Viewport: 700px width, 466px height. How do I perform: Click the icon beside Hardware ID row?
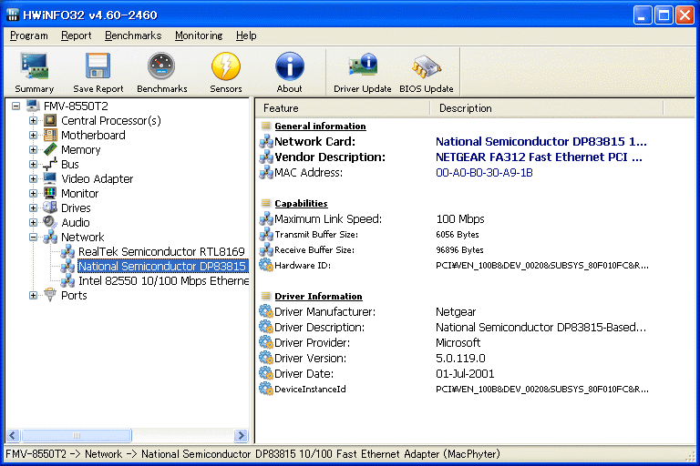(x=266, y=266)
